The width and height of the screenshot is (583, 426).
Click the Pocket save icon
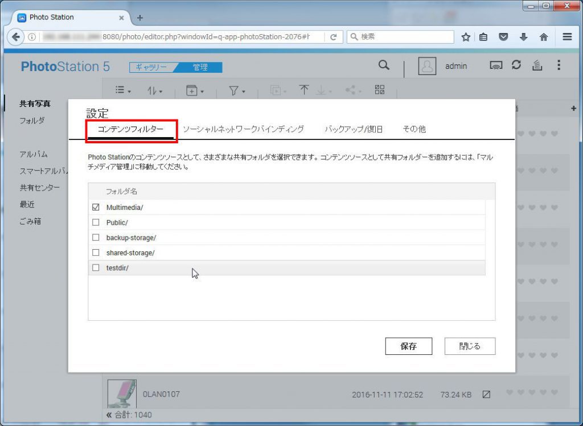pyautogui.click(x=503, y=37)
